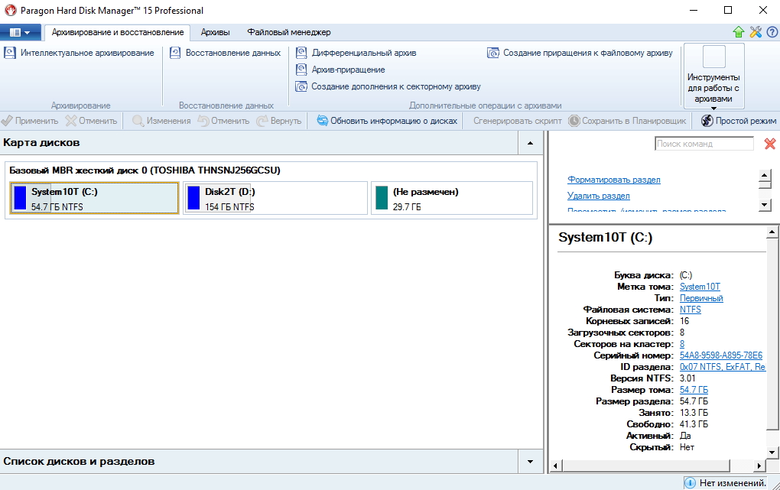Click Обновить информацию о дисках
Screen dimensions: 780x490
pyautogui.click(x=387, y=121)
